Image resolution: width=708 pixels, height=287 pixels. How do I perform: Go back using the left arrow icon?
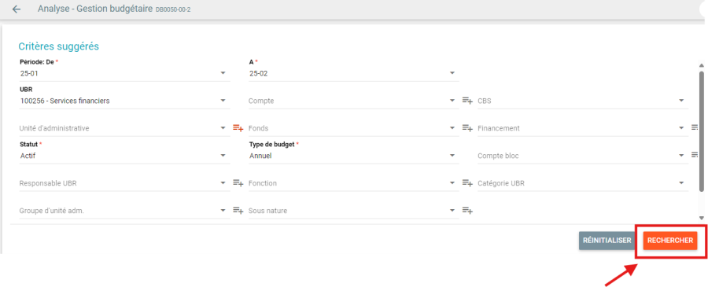17,9
